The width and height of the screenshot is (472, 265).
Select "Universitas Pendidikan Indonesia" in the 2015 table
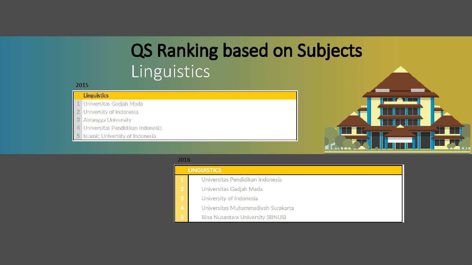[123, 128]
